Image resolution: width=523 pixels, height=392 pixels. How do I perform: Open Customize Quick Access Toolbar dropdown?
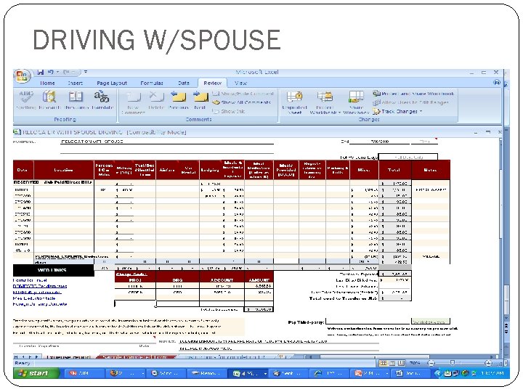[x=86, y=72]
